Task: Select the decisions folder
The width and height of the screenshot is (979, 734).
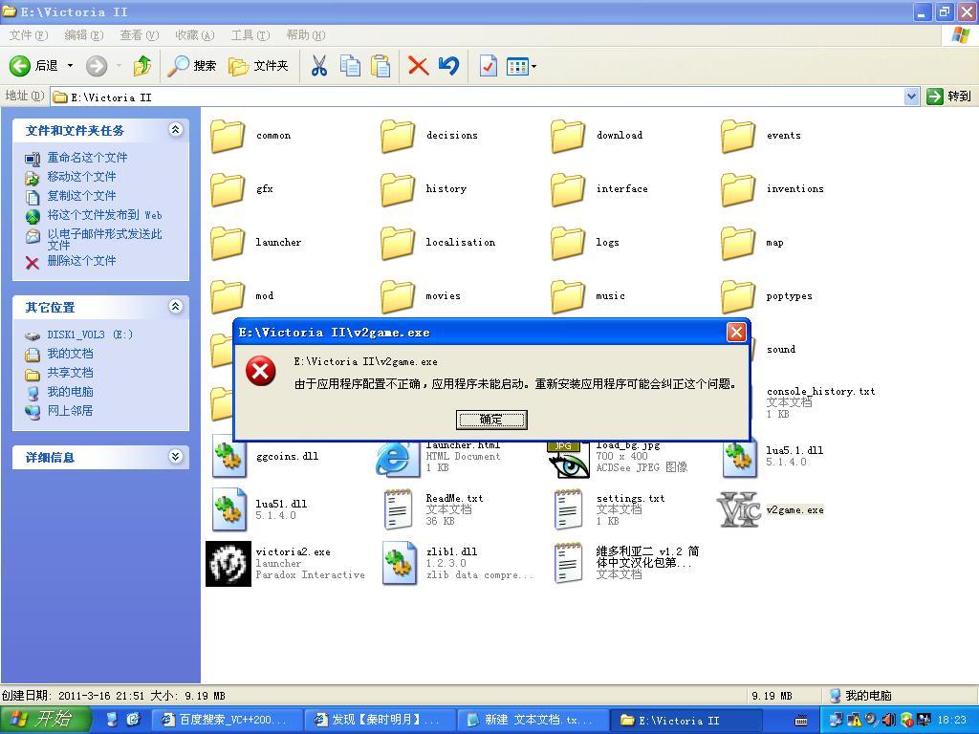Action: [x=398, y=136]
